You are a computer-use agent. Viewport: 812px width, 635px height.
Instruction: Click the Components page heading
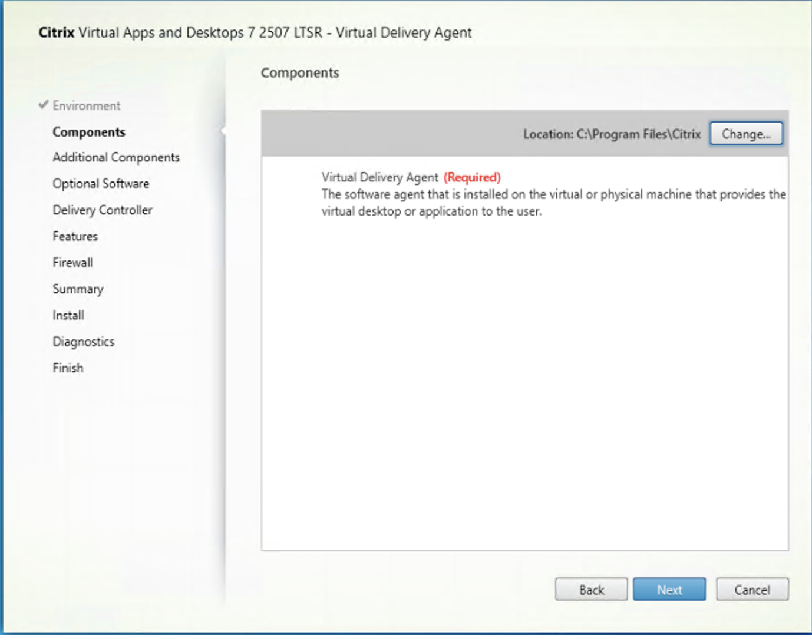coord(301,72)
